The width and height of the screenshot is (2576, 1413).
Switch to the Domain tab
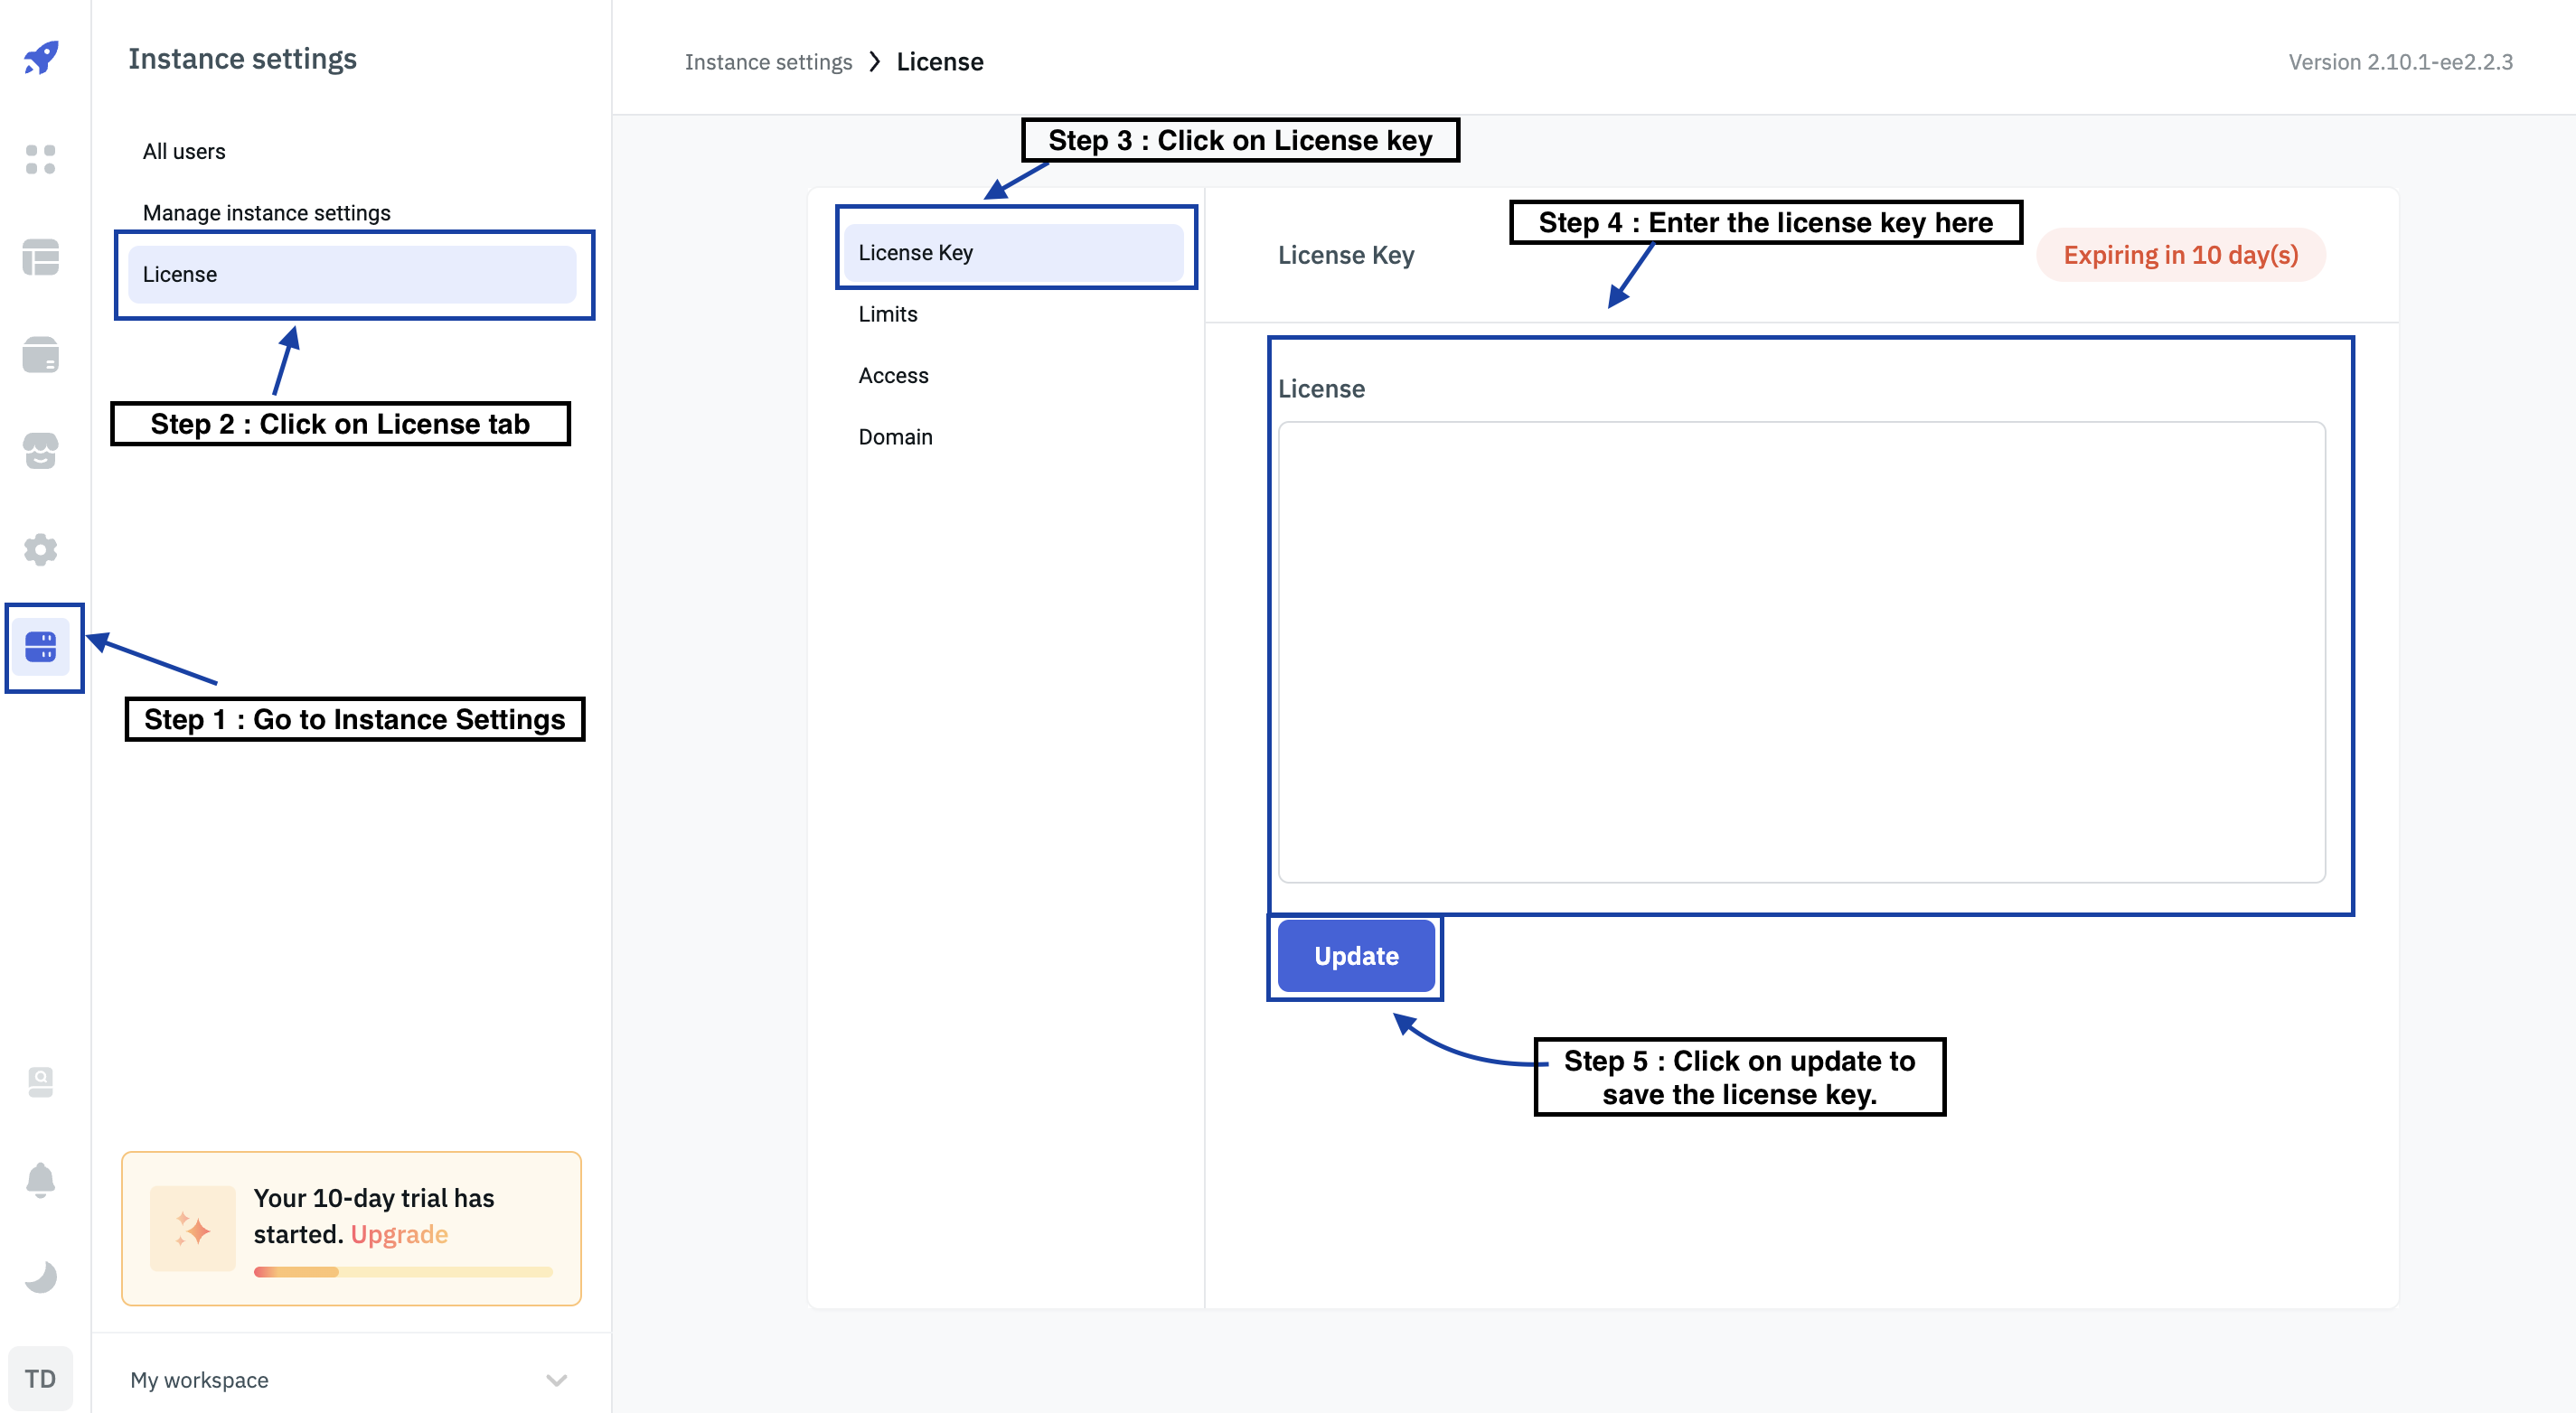point(895,436)
